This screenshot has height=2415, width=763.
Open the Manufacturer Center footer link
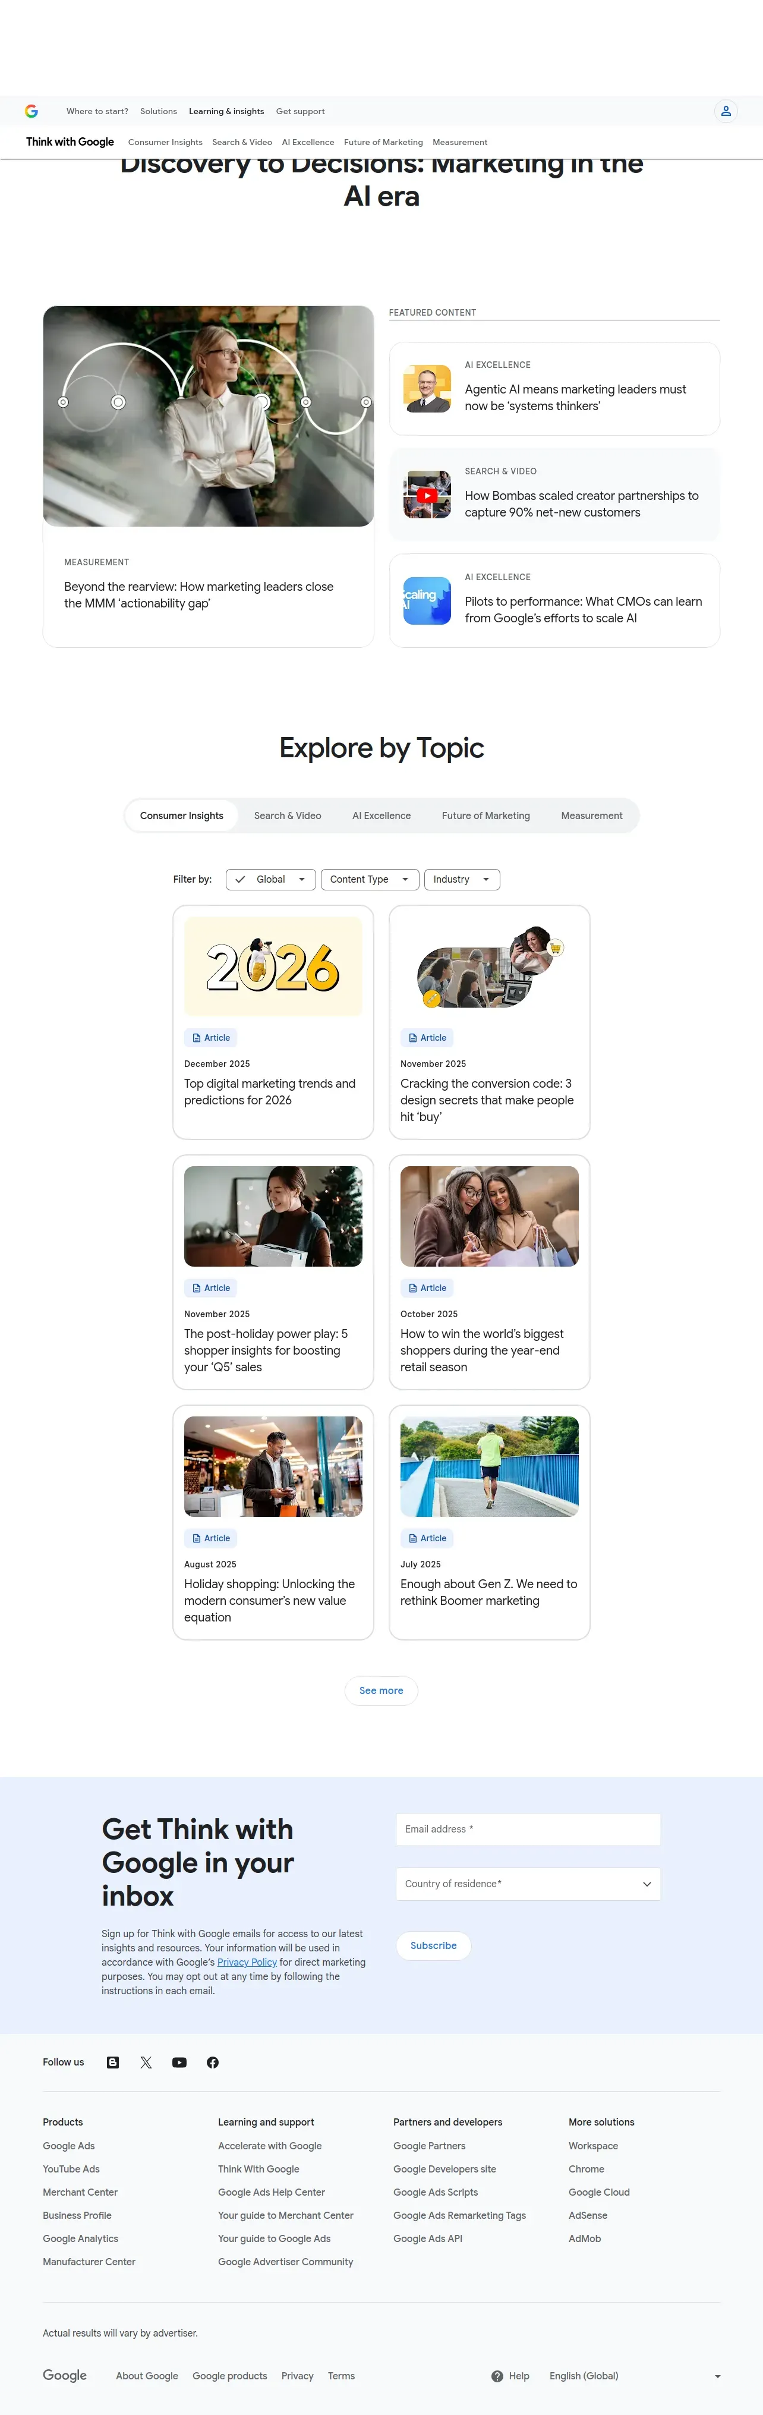[x=89, y=2262]
